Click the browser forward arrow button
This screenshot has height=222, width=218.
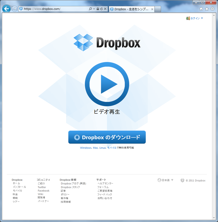[14, 9]
